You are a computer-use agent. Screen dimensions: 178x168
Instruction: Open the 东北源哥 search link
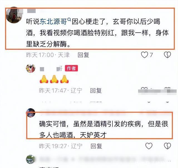(x=53, y=22)
